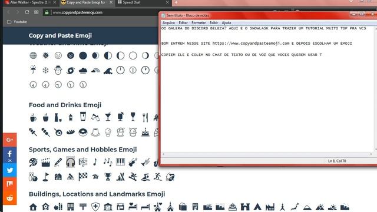Choose the cyclone emoji
377x212 pixels.
tap(71, 71)
